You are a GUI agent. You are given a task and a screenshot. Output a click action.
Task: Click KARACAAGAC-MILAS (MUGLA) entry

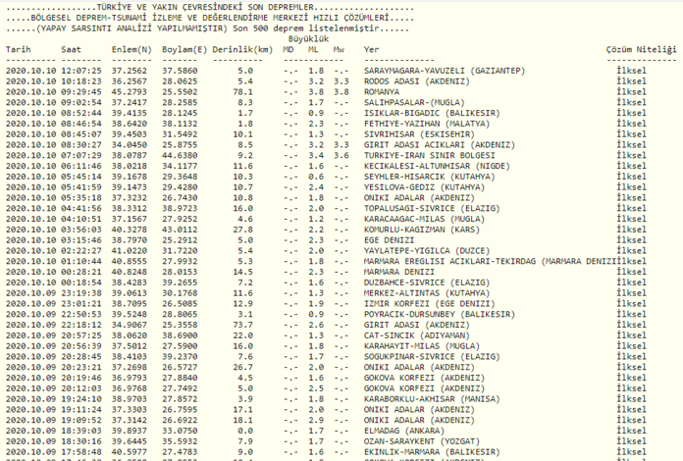[424, 219]
